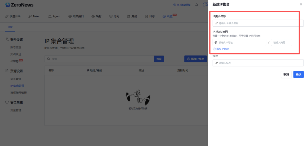This screenshot has height=146, width=308.
Task: Click the ZeroNews logo
Action: [19, 5]
